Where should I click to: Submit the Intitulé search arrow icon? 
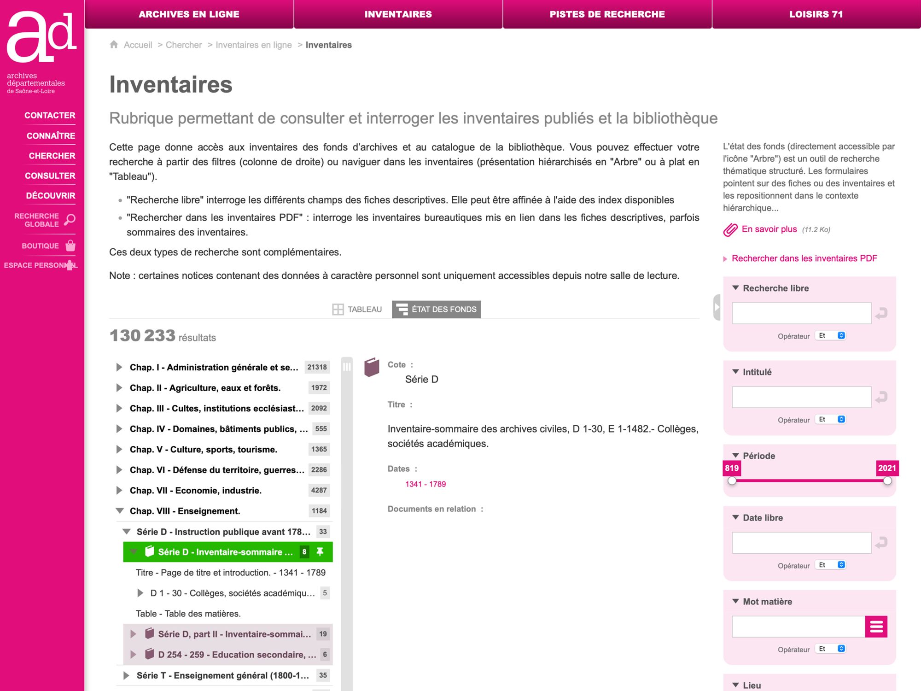pyautogui.click(x=881, y=398)
